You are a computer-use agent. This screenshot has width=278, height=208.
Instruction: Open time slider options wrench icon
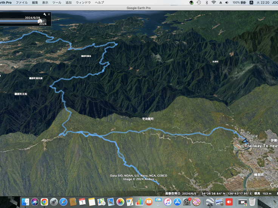45,14
